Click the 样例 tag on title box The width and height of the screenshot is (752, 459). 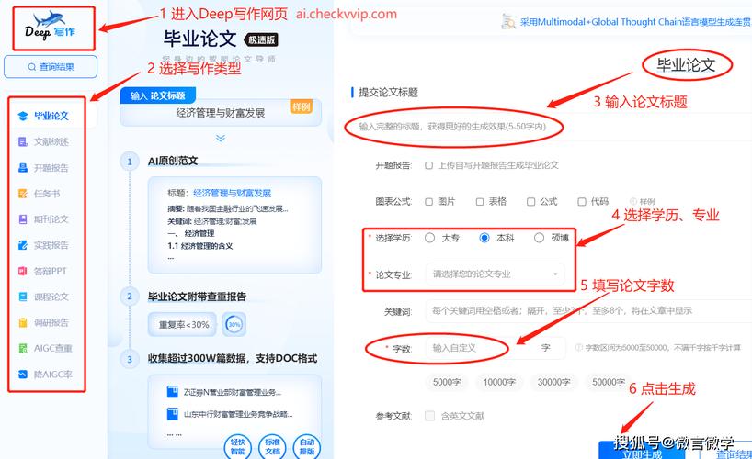tap(302, 106)
